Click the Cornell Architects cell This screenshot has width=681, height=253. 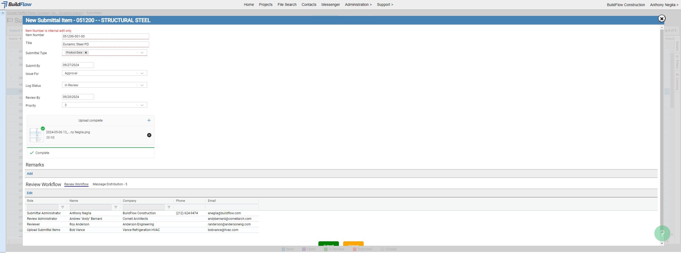[x=135, y=219]
